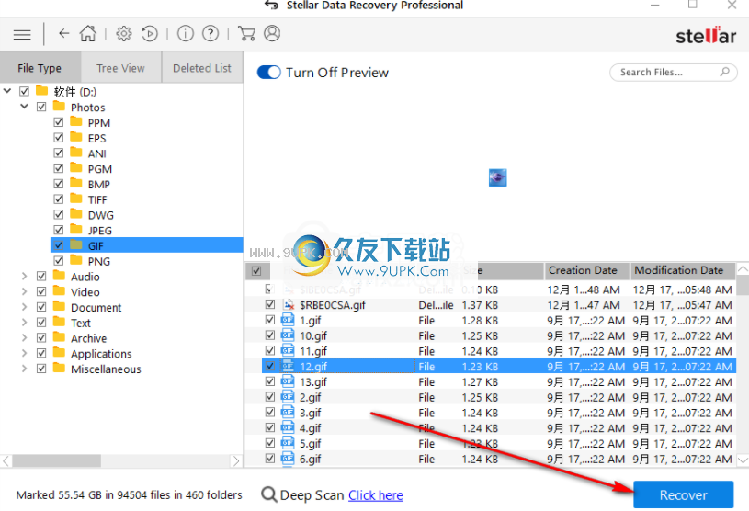Select the DWG folder in tree

(100, 215)
